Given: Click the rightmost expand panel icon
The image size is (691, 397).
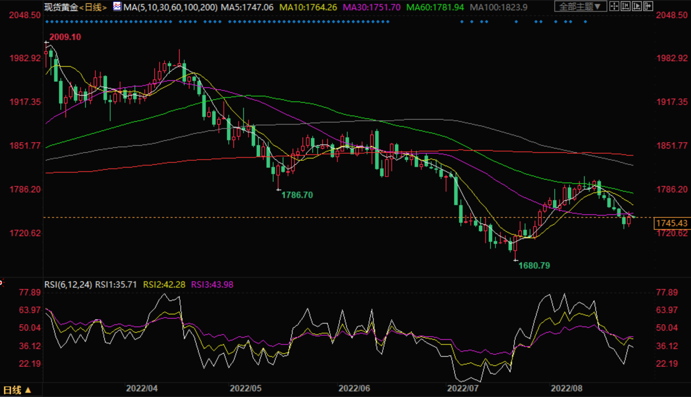Looking at the screenshot, I should (x=648, y=6).
